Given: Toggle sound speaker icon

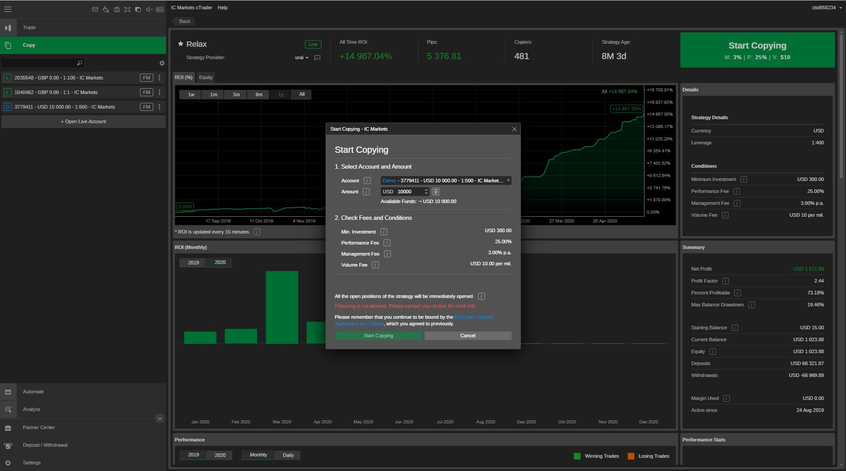Looking at the screenshot, I should 149,9.
